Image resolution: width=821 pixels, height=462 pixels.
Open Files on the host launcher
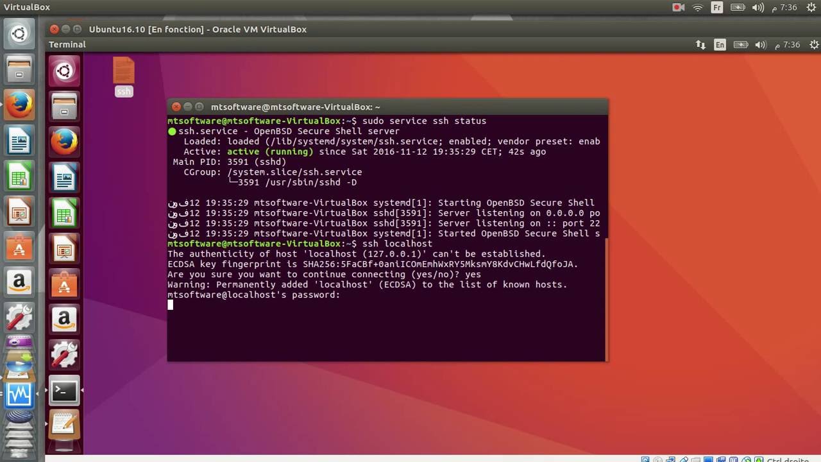pyautogui.click(x=19, y=69)
